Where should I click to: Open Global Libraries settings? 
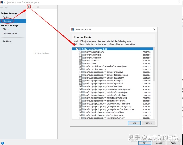[x=10, y=33]
